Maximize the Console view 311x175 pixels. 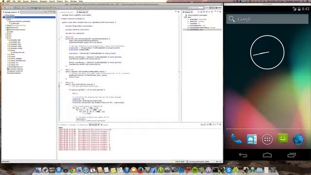(220, 124)
